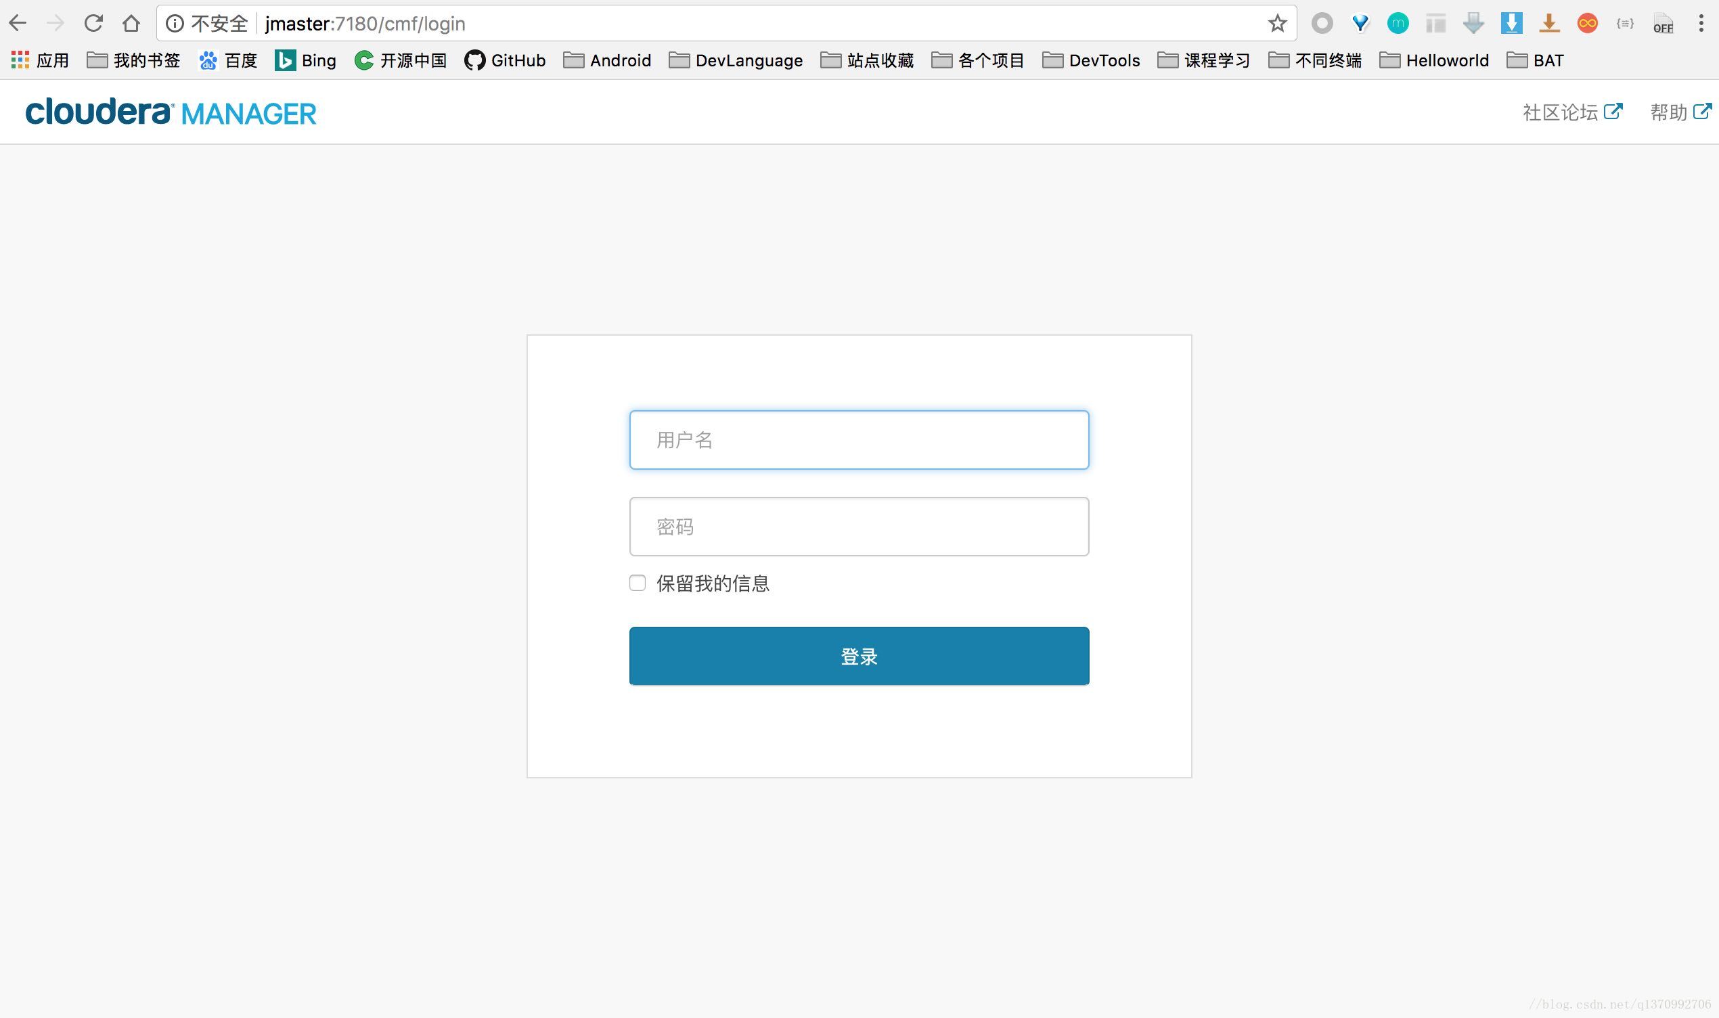Open the Bing bookmark
The width and height of the screenshot is (1719, 1018).
(305, 60)
